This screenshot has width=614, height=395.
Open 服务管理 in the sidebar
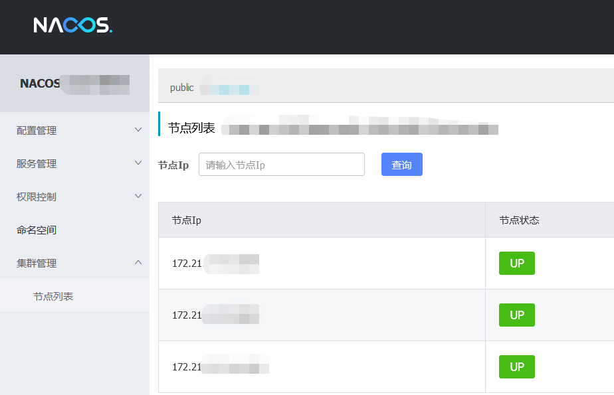(x=37, y=164)
